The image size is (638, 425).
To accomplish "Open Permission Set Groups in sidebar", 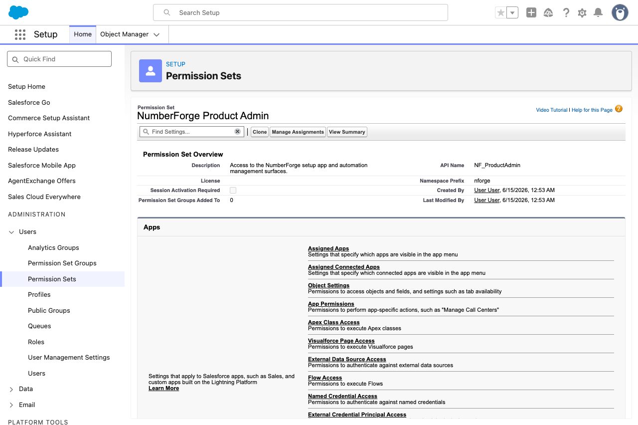I will click(62, 263).
